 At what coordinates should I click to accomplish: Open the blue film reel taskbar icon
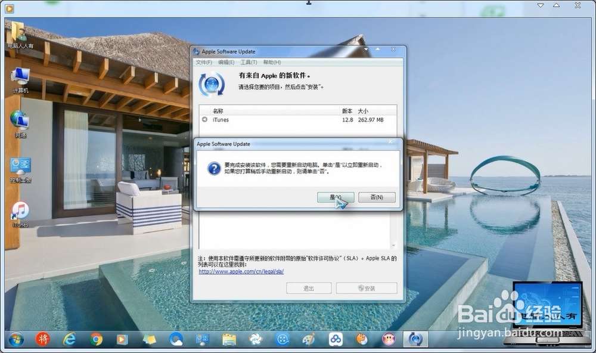[283, 339]
